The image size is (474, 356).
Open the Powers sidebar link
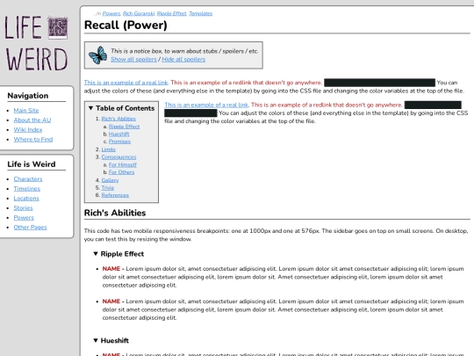pyautogui.click(x=24, y=218)
